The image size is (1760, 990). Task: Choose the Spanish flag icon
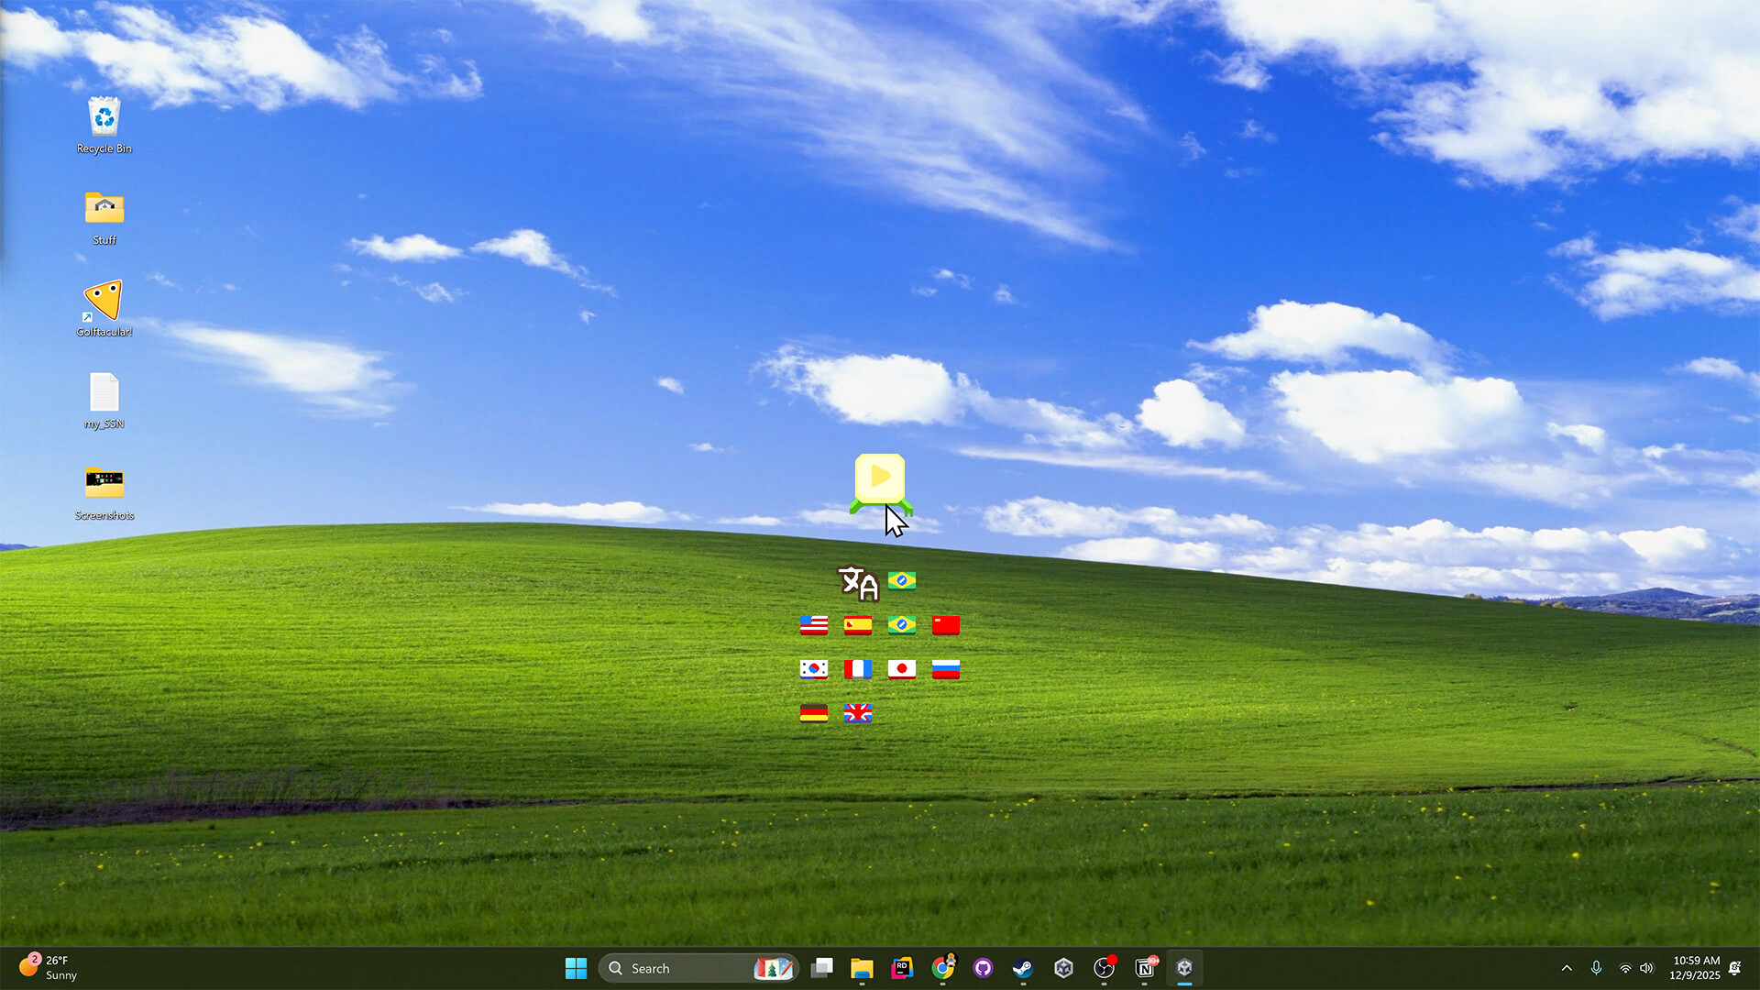point(857,624)
